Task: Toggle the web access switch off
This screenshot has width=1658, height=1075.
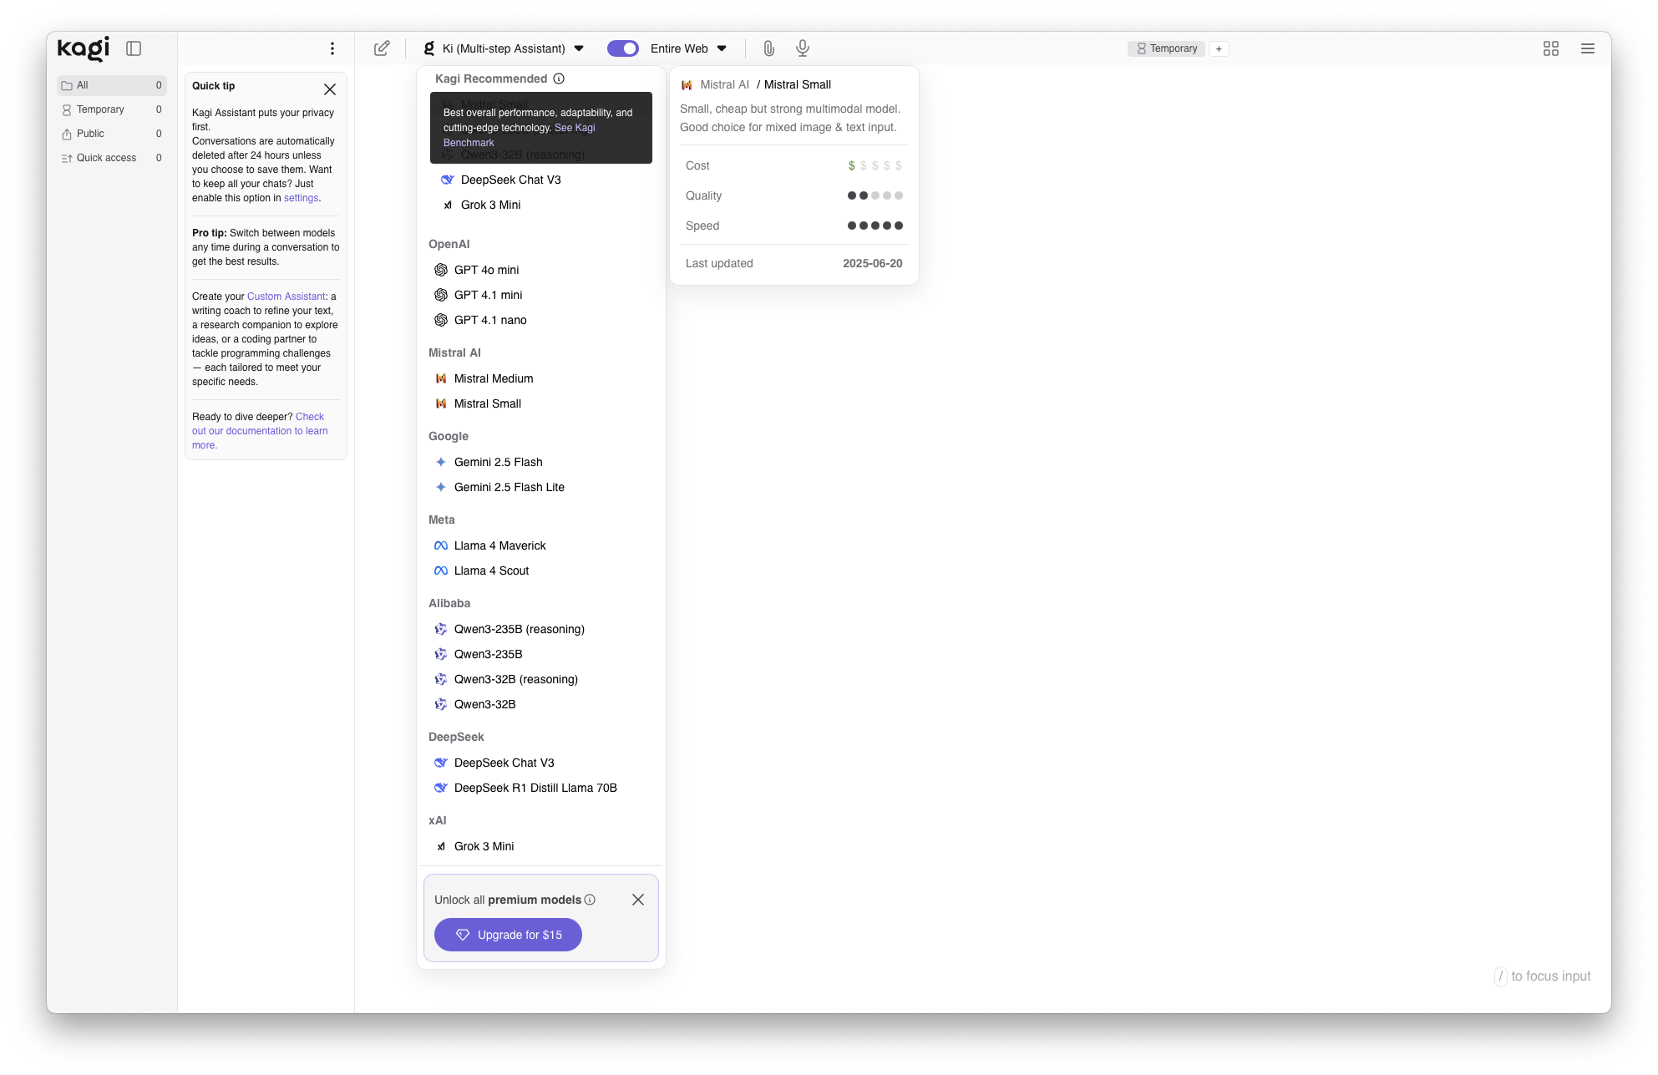Action: [622, 48]
